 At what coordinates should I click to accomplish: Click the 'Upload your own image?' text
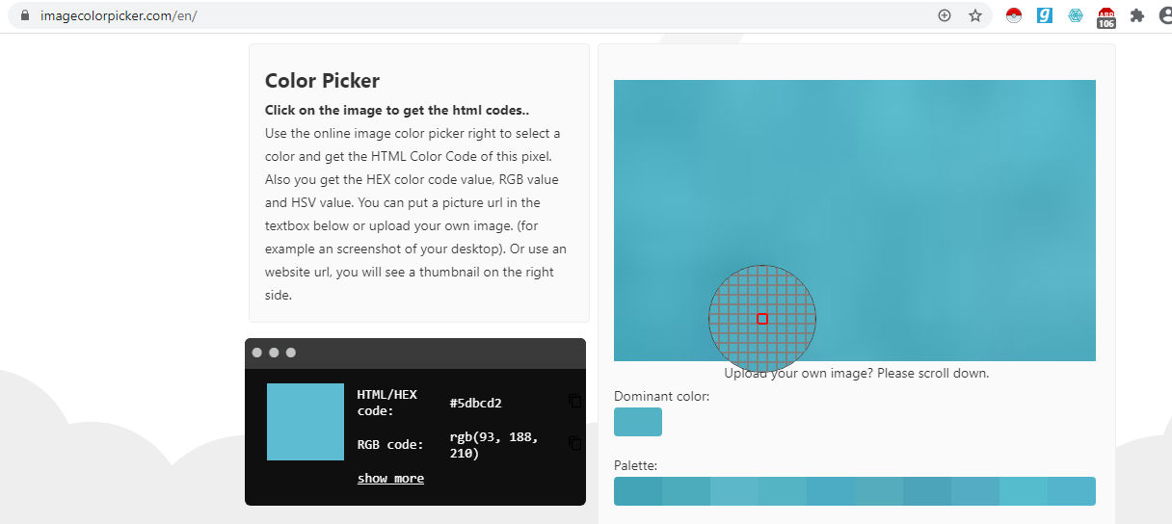(x=856, y=373)
